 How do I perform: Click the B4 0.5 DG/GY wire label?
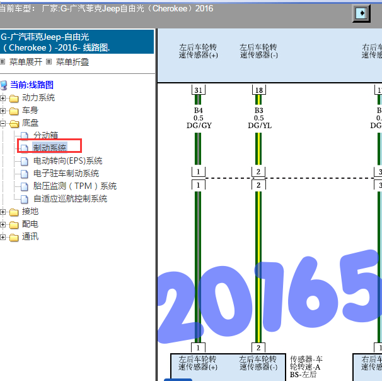(199, 118)
